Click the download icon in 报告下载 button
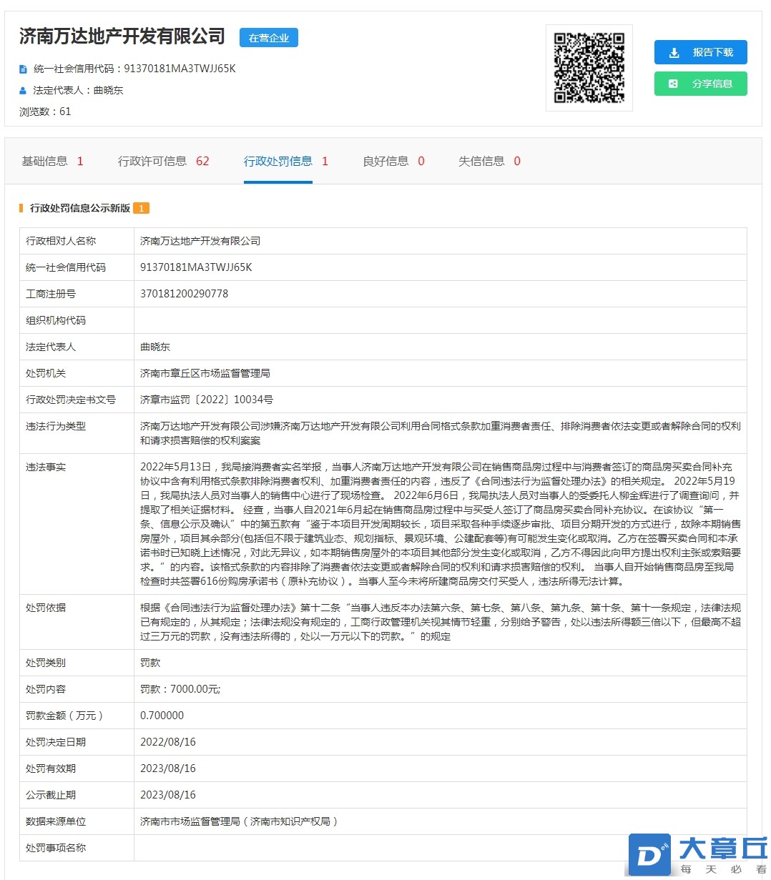Screen dimensions: 771x880 (674, 53)
